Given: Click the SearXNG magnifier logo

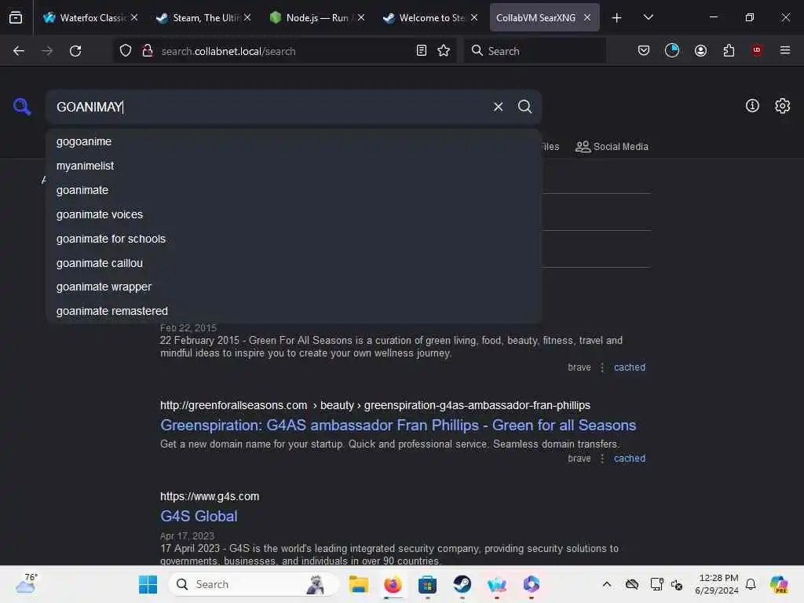Looking at the screenshot, I should tap(22, 107).
